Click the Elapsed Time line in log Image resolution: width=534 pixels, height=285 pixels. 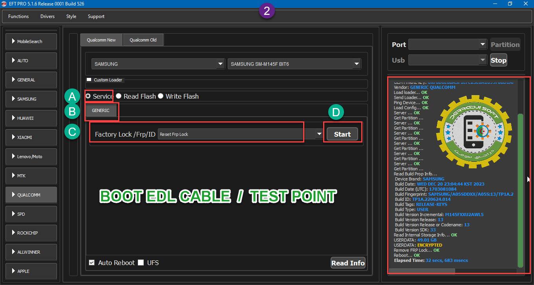(x=431, y=260)
